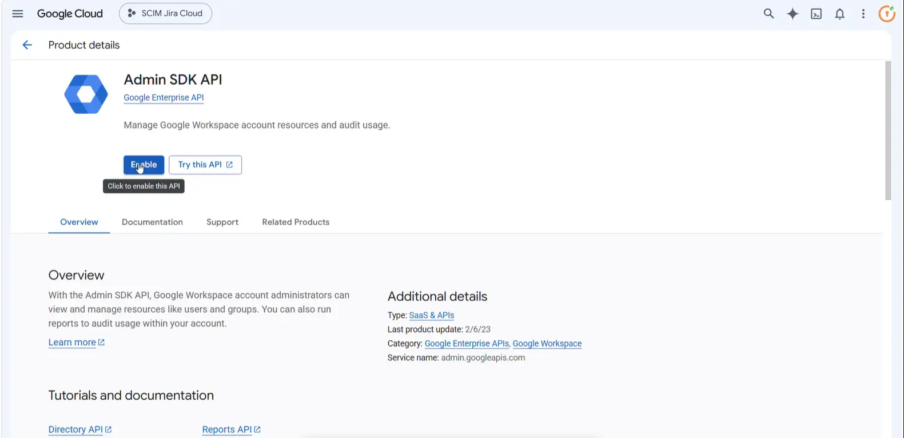The height and width of the screenshot is (438, 904).
Task: Activate Cloud Shell terminal icon
Action: [817, 14]
